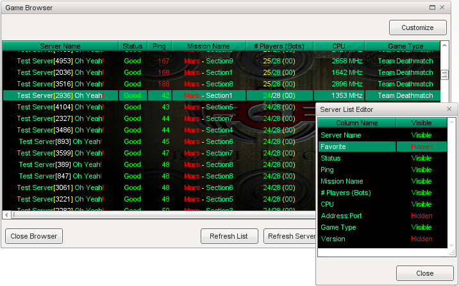459x286 pixels.
Task: Toggle Address:Port column Hidden state
Action: [421, 216]
